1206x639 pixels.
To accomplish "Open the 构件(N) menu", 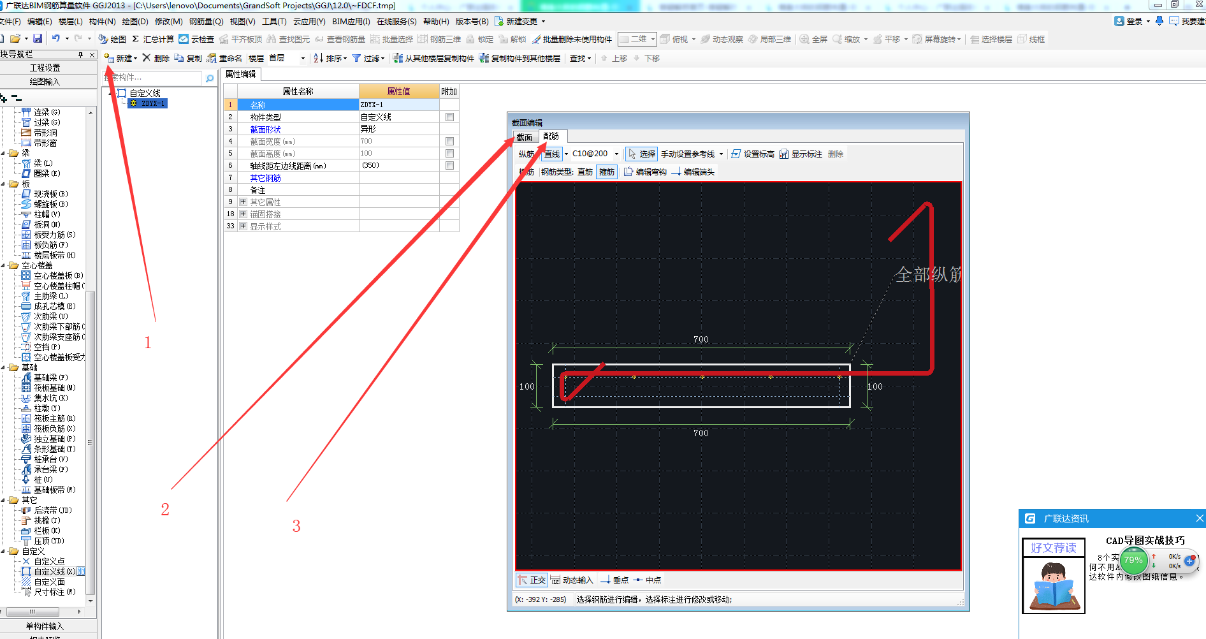I will click(103, 21).
